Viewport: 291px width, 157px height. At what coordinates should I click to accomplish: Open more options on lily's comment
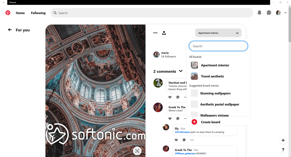tap(192, 140)
